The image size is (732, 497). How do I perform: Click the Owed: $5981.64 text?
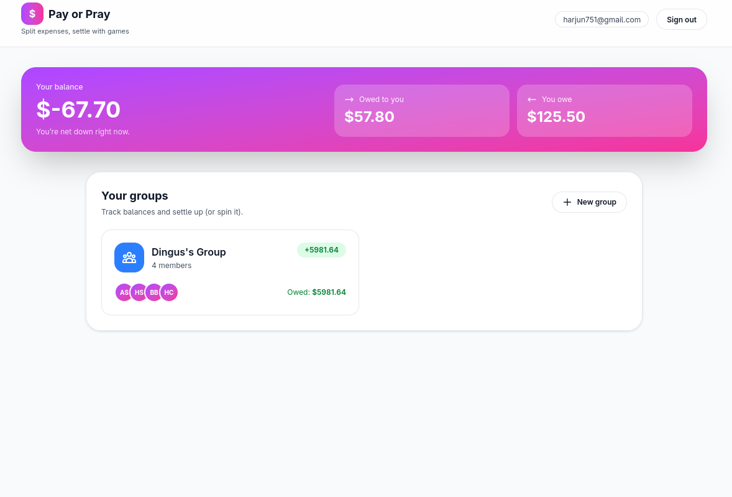coord(316,292)
